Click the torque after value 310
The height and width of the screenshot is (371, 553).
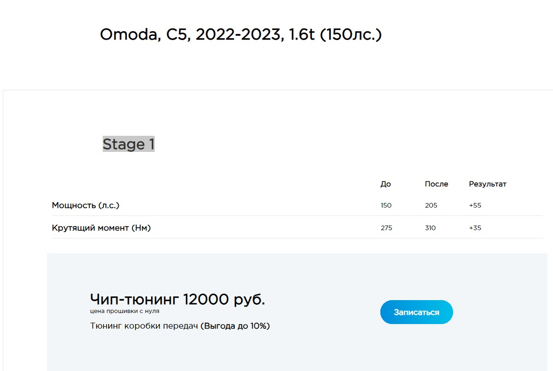(x=430, y=228)
